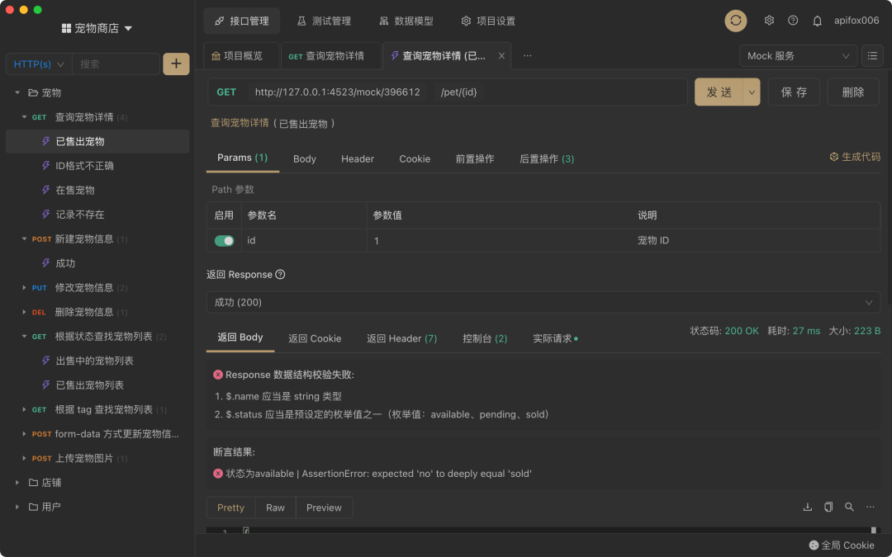The height and width of the screenshot is (557, 892).
Task: Open the help question-mark icon
Action: click(794, 21)
